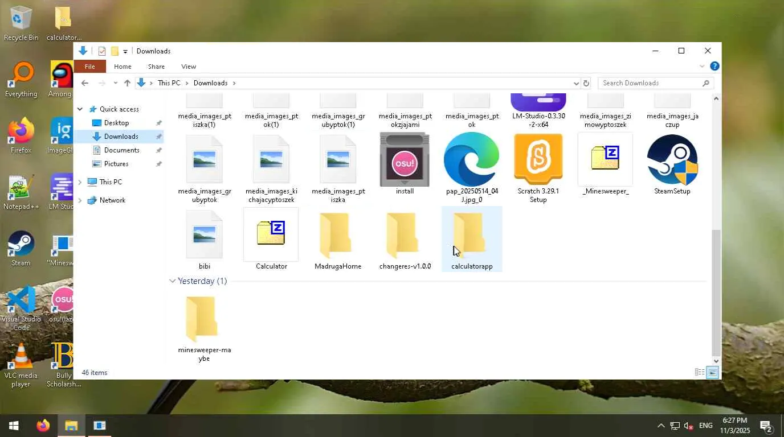
Task: Open the pap_20250514_04J.jpg_0 Edge file
Action: pos(471,168)
